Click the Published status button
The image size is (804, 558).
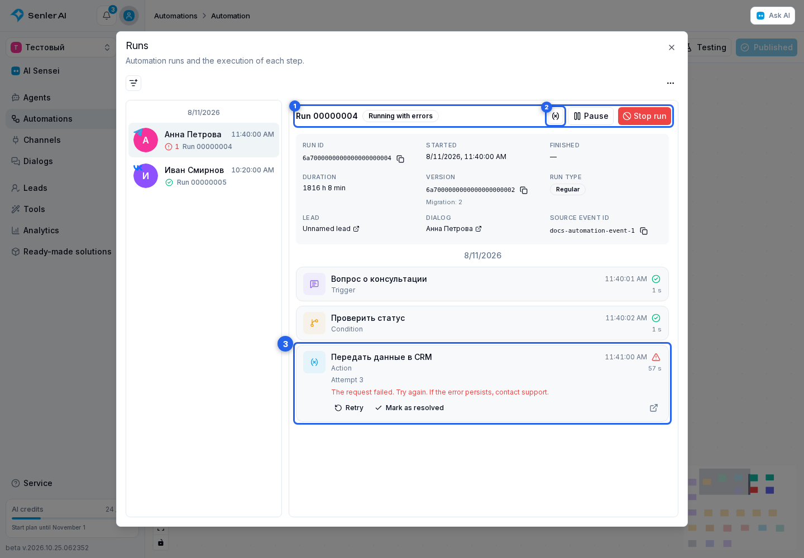767,47
